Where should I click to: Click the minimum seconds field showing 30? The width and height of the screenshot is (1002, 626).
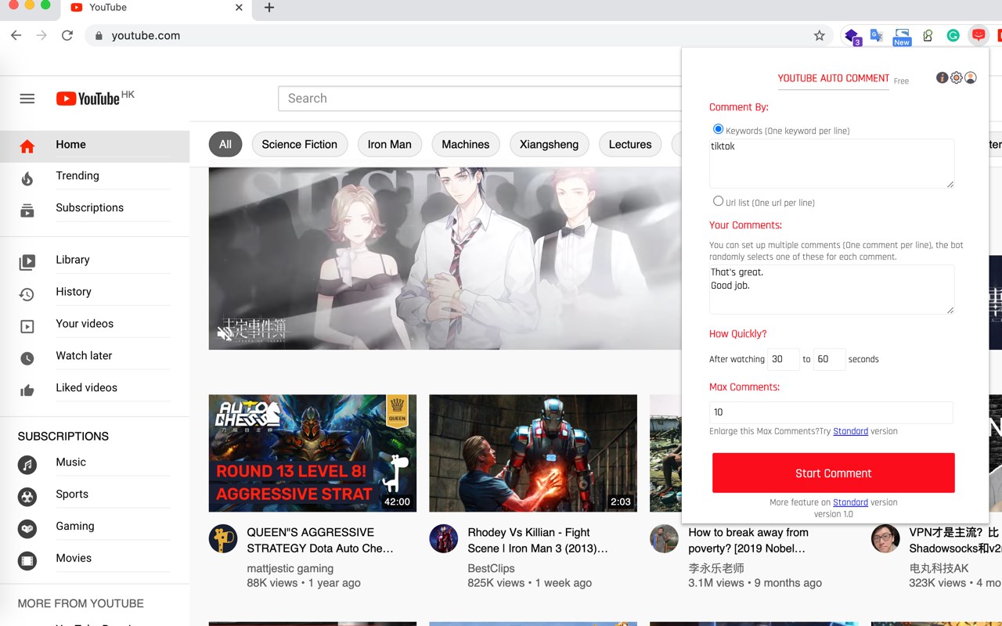tap(784, 359)
